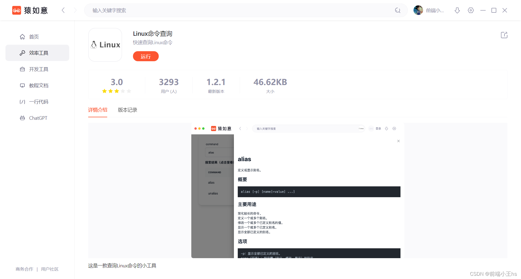Click the 46.62KB size value

coord(270,82)
